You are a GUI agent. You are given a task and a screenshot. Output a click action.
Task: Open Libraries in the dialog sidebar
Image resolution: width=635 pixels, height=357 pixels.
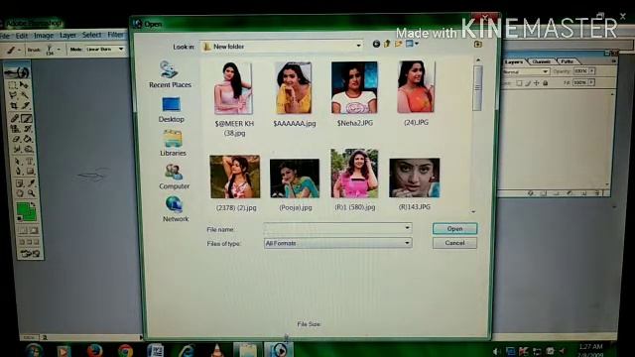tap(173, 143)
